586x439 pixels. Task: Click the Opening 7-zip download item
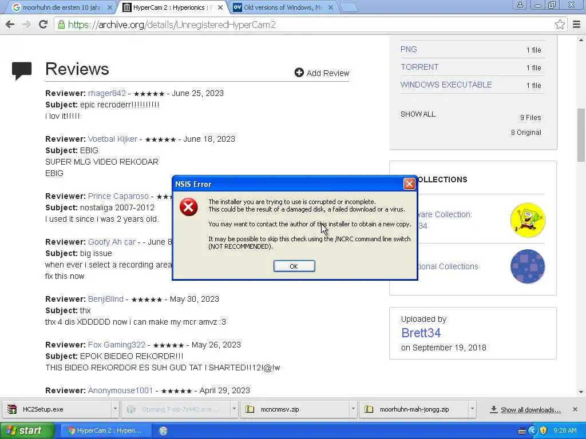[x=177, y=409]
